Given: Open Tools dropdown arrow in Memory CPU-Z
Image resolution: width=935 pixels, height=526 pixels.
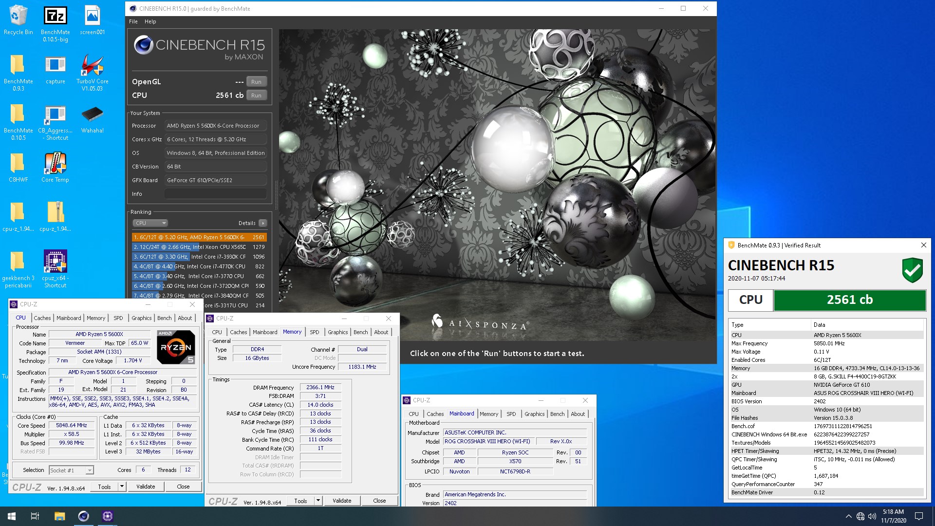Looking at the screenshot, I should (318, 501).
